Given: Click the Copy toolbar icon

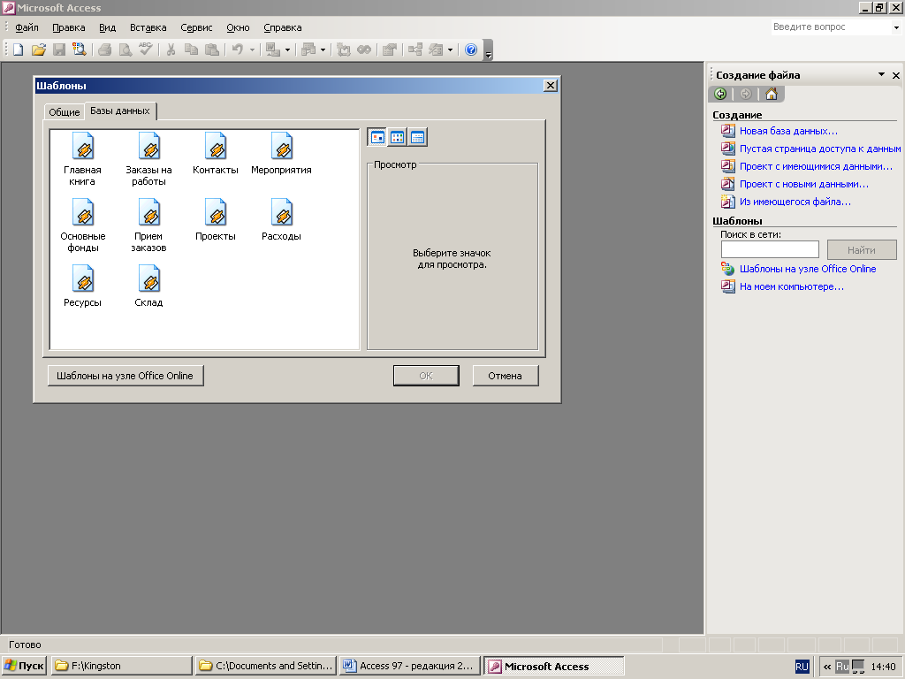Looking at the screenshot, I should (191, 50).
